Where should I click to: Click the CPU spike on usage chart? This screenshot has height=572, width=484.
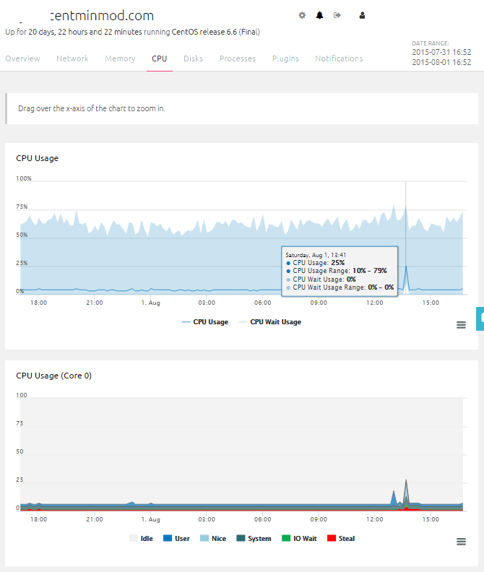coord(406,266)
